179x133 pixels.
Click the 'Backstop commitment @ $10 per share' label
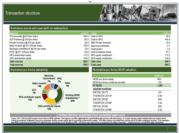(28, 49)
